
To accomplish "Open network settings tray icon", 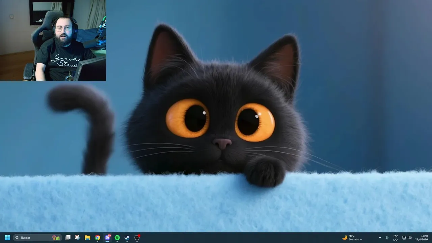I will tap(404, 238).
